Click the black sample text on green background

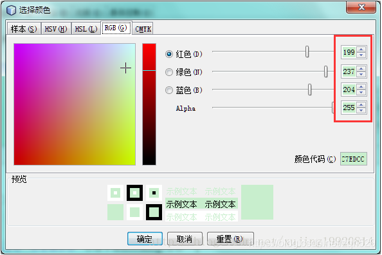click(201, 204)
